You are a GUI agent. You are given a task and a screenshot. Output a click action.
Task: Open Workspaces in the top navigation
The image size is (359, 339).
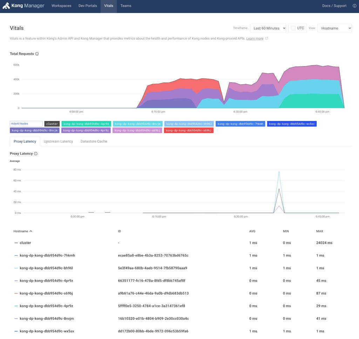(x=61, y=6)
